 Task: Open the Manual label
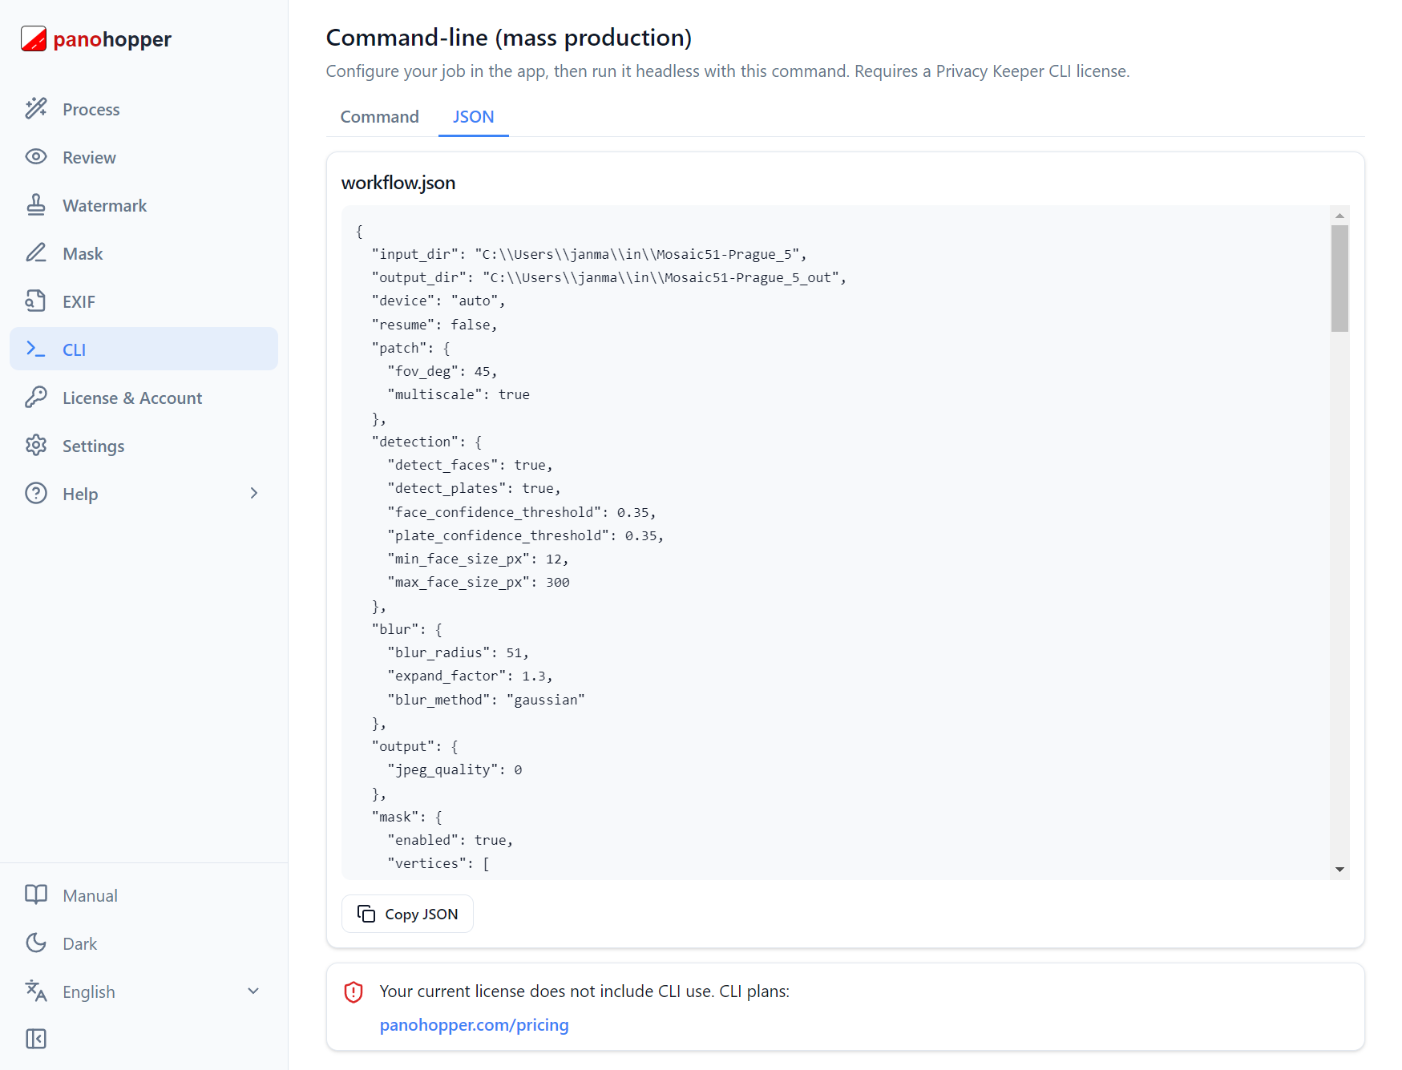pos(91,895)
